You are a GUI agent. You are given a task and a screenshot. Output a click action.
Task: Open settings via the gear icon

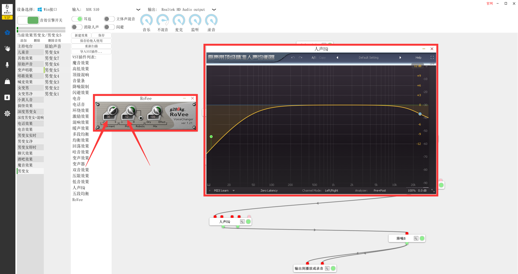pos(7,113)
